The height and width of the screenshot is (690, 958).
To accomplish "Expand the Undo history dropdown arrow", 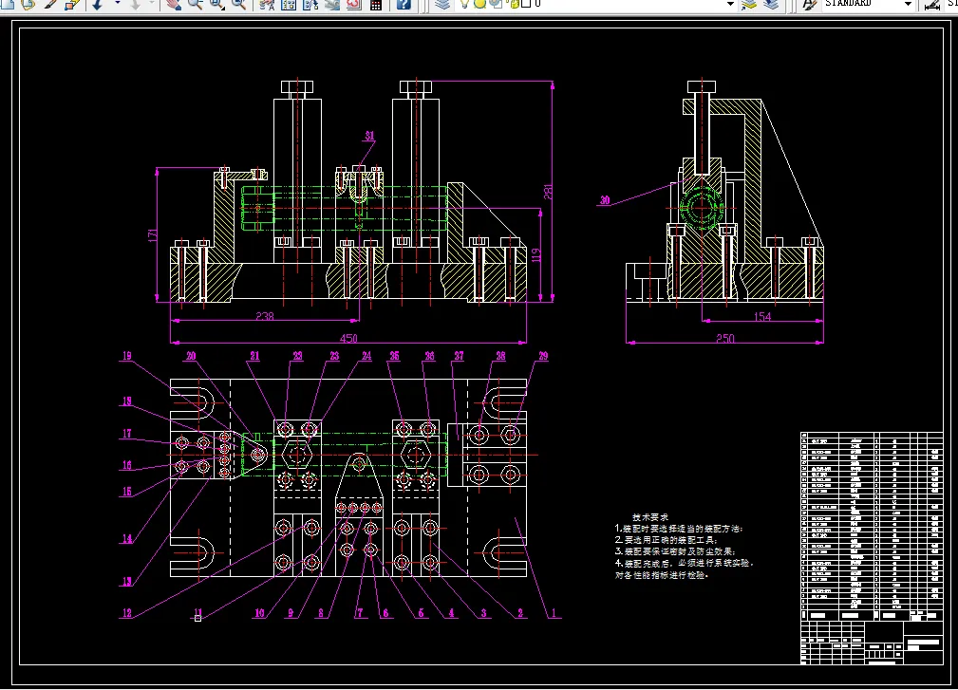I will (118, 4).
